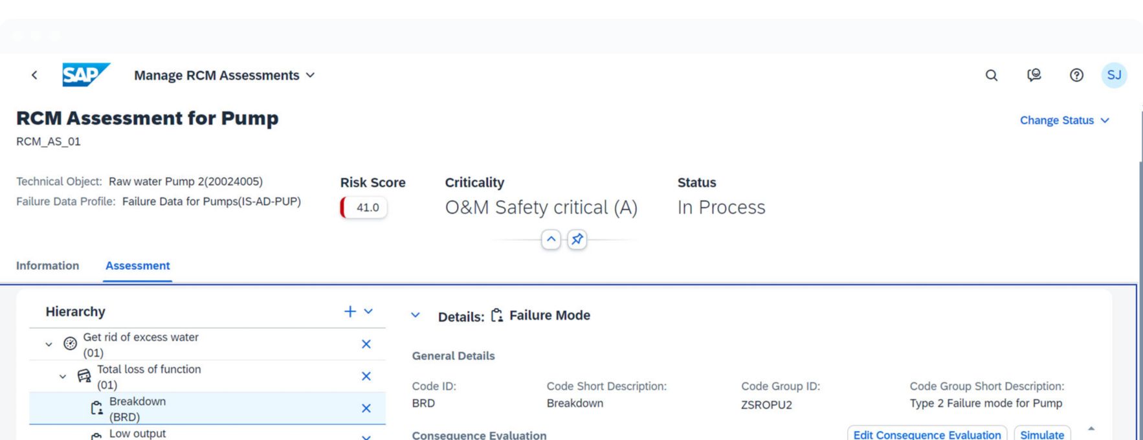Viewport: 1143px width, 440px height.
Task: Go back using the back arrow
Action: coord(34,75)
